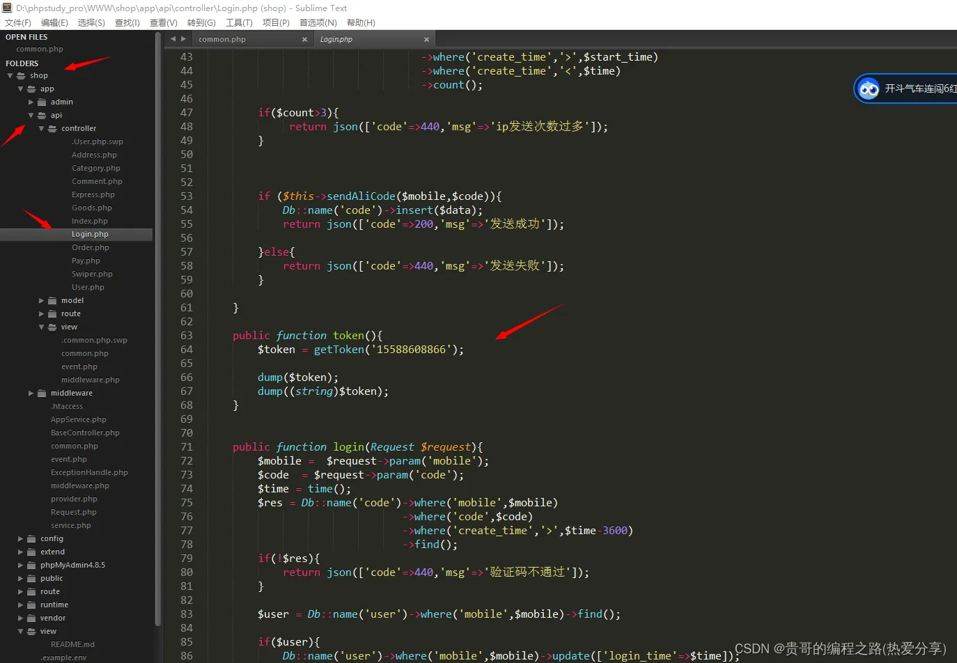
Task: Click the next tab arrow
Action: click(x=183, y=39)
